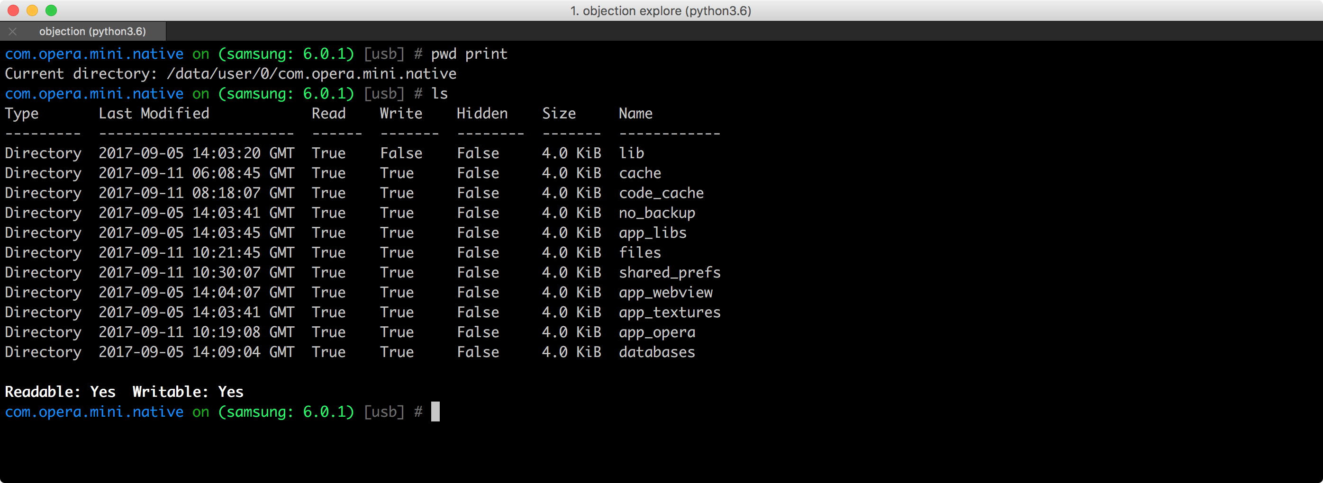Click the 'app_opera' directory name
This screenshot has height=483, width=1323.
pos(657,332)
